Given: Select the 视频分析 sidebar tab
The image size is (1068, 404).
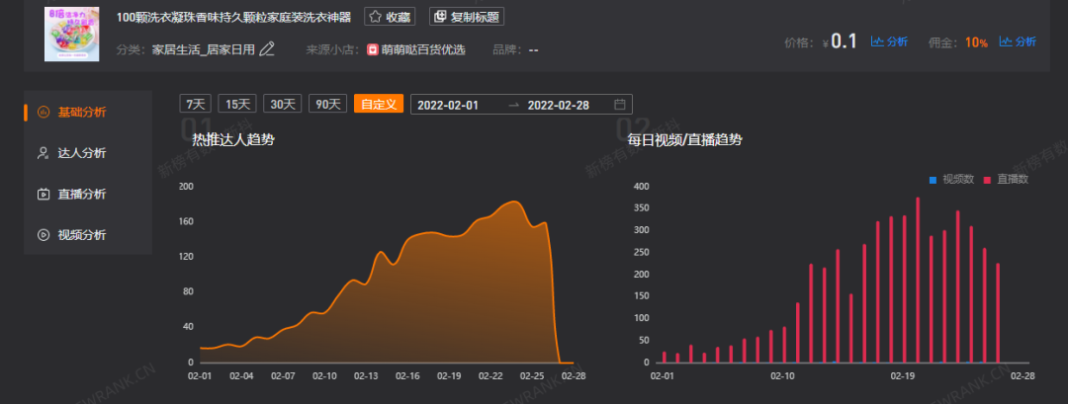Looking at the screenshot, I should (x=88, y=235).
